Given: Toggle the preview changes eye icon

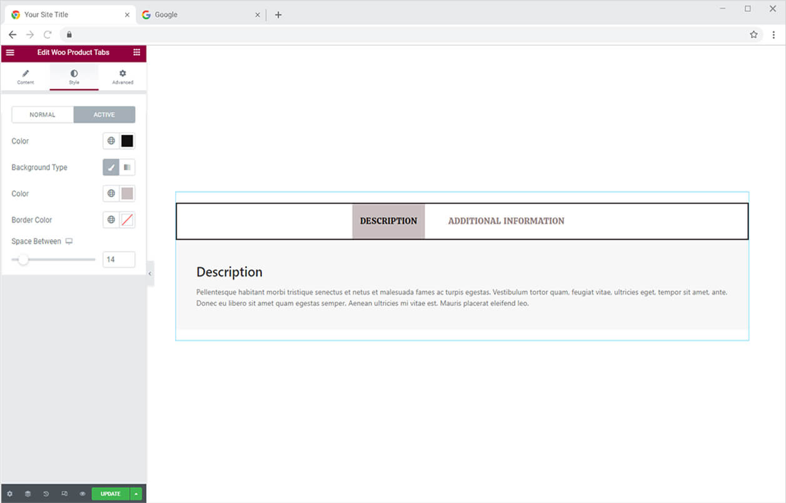Looking at the screenshot, I should [x=83, y=494].
